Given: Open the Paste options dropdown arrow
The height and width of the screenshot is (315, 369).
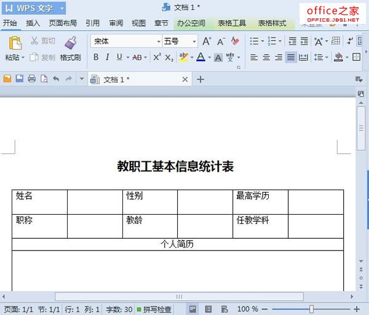Looking at the screenshot, I should click(x=23, y=57).
